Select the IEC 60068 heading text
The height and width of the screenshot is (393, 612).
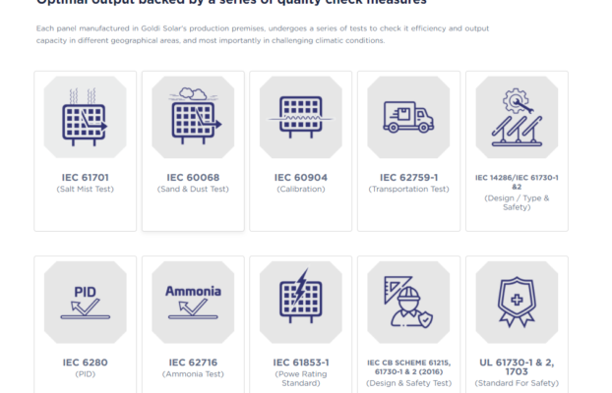pyautogui.click(x=193, y=177)
